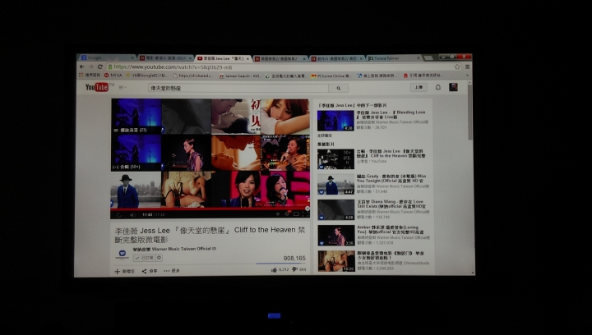The height and width of the screenshot is (335, 592).
Task: Bookmark page with the star icon
Action: (457, 67)
